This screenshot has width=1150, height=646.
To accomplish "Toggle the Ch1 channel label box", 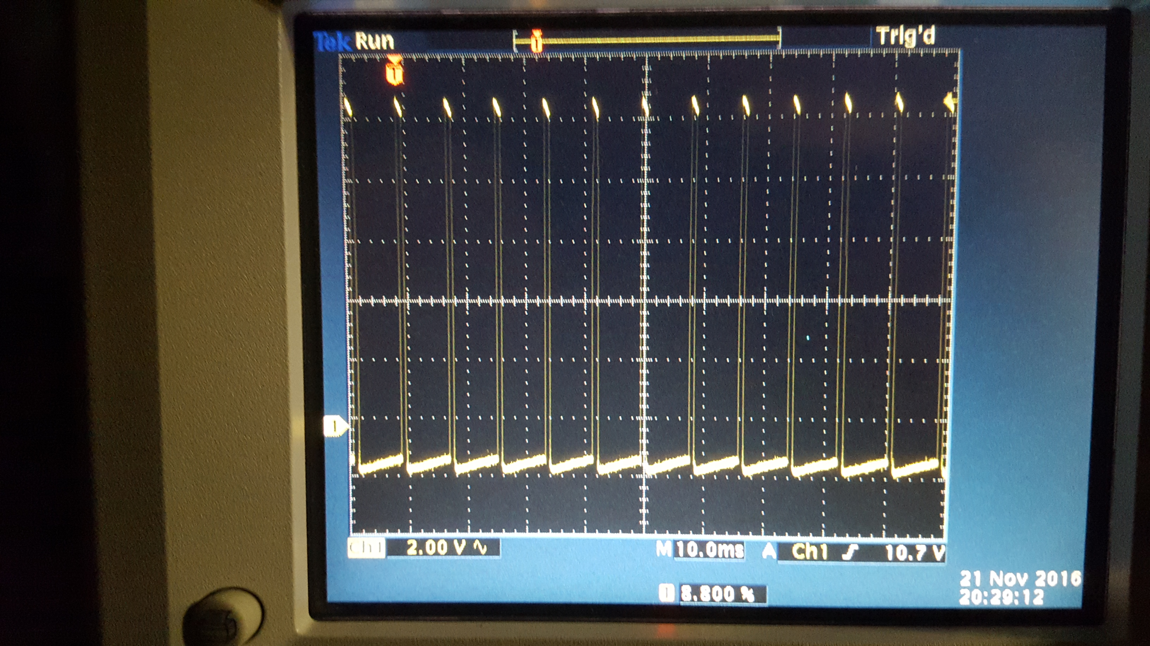I will [366, 548].
